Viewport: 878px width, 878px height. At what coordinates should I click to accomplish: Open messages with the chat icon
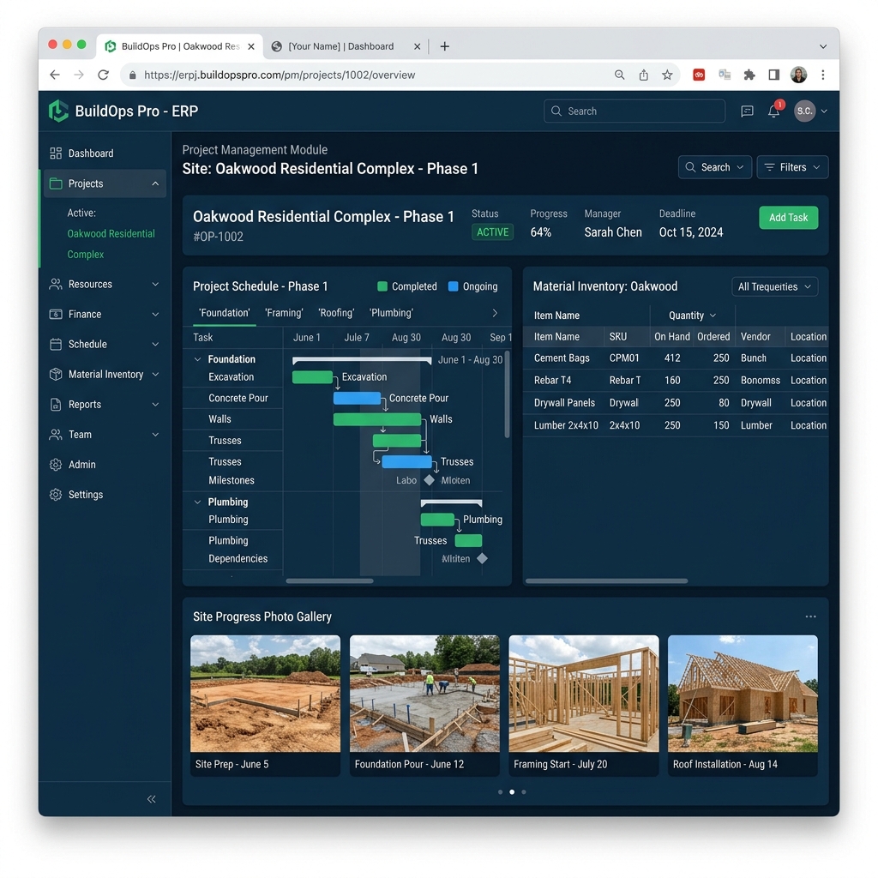pyautogui.click(x=747, y=111)
